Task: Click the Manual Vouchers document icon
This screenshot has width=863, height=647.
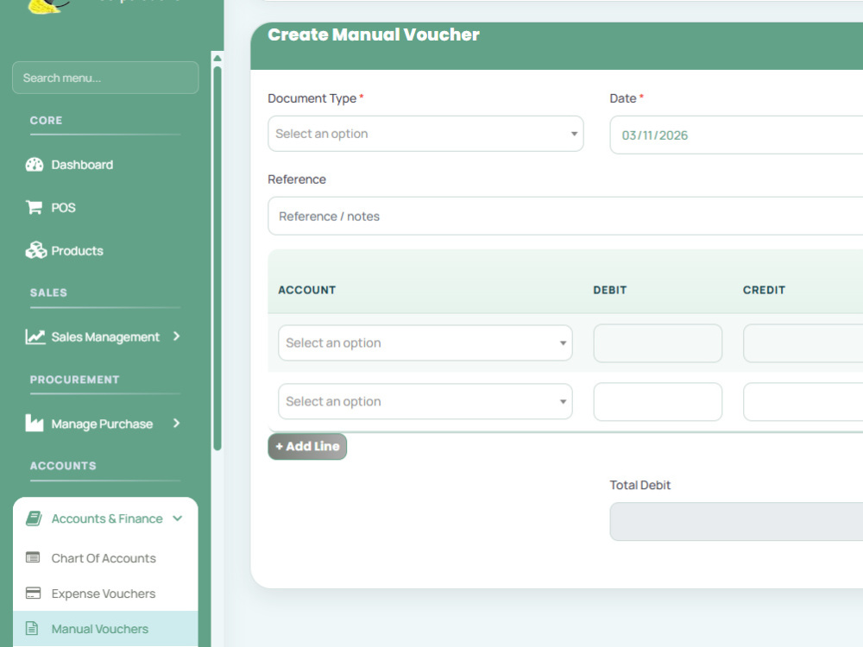Action: click(x=32, y=628)
